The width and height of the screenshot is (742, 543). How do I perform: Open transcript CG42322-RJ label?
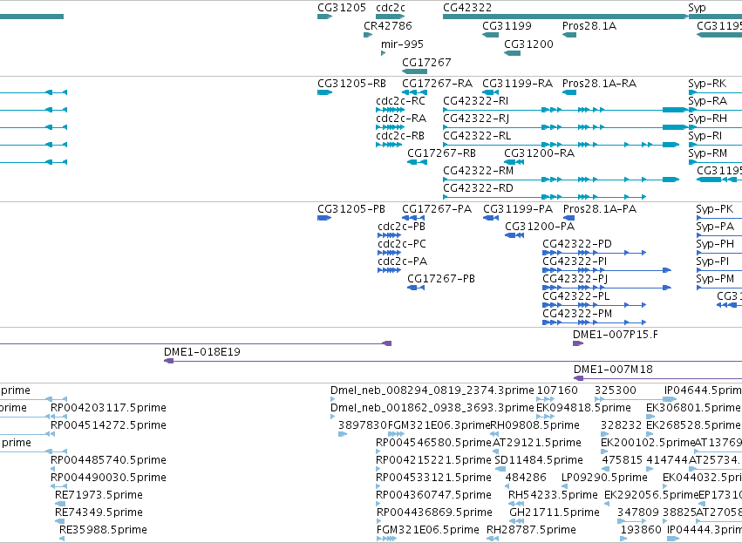[476, 119]
